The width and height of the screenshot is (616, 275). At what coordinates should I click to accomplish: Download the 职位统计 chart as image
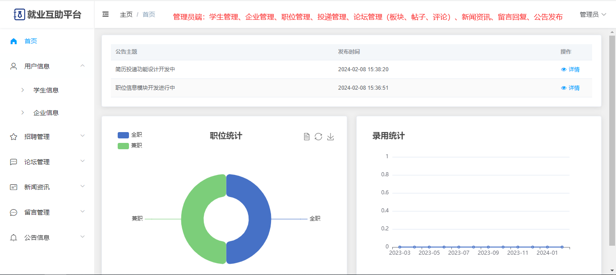click(331, 137)
